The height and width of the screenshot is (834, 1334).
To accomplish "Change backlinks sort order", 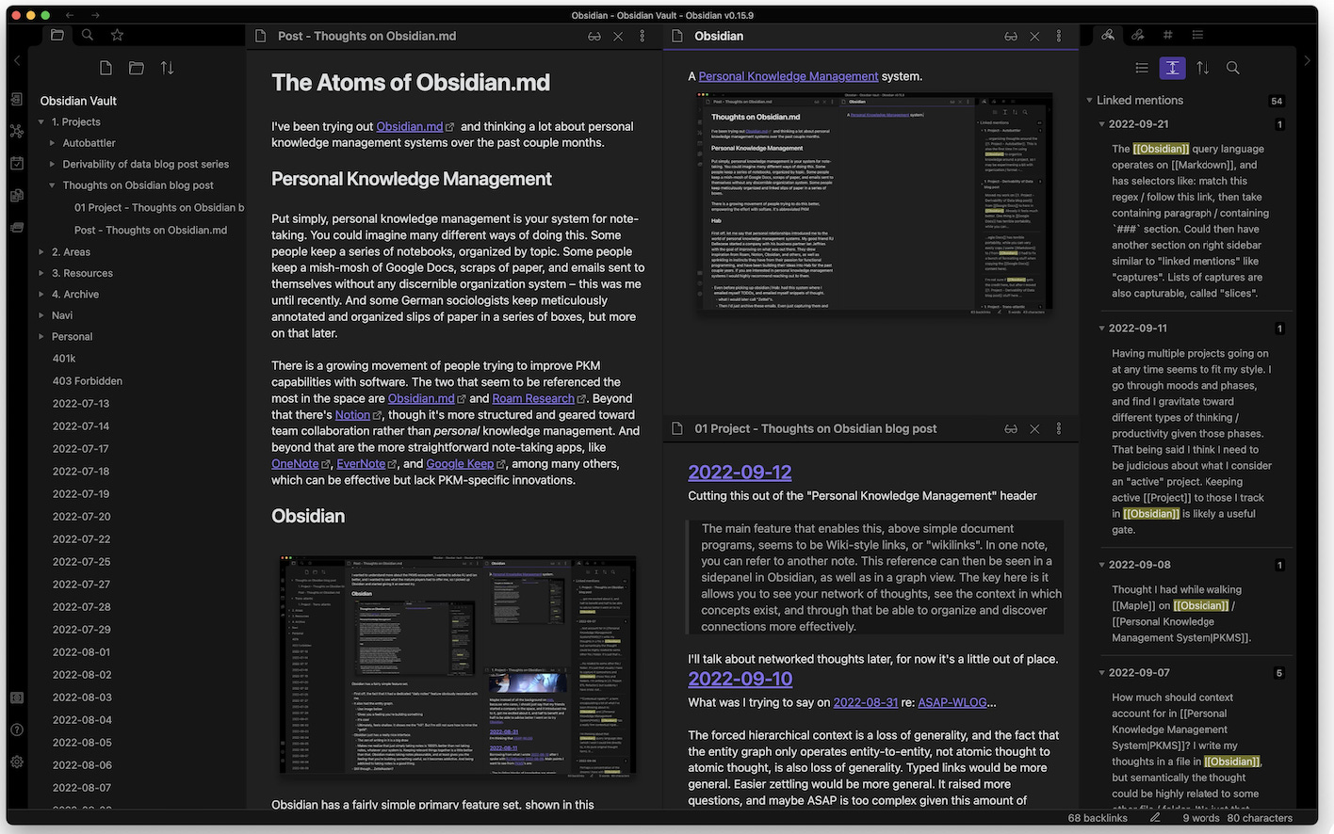I will coord(1202,68).
